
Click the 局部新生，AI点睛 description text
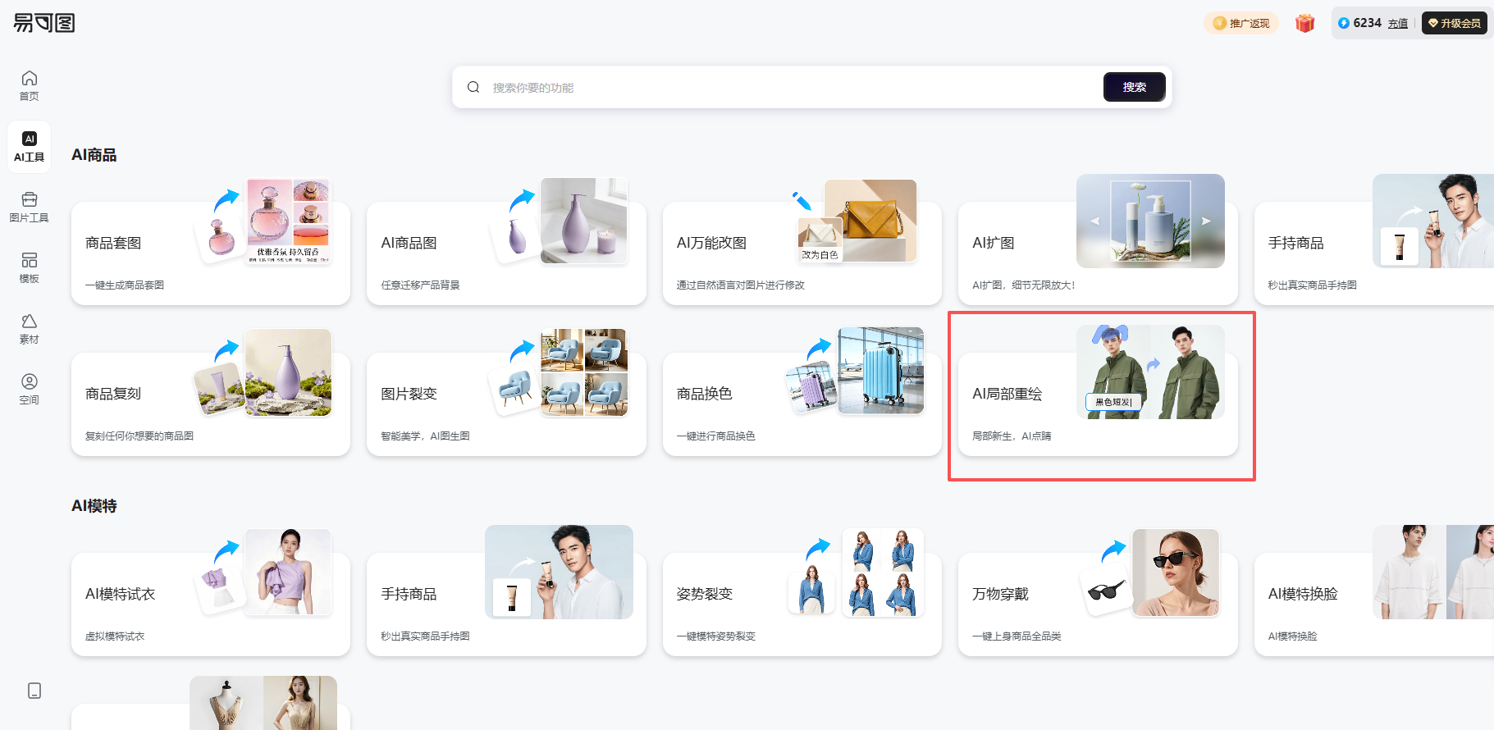tap(1012, 436)
